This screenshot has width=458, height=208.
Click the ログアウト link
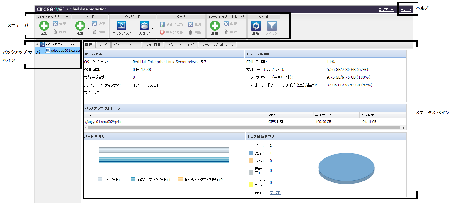click(x=386, y=9)
